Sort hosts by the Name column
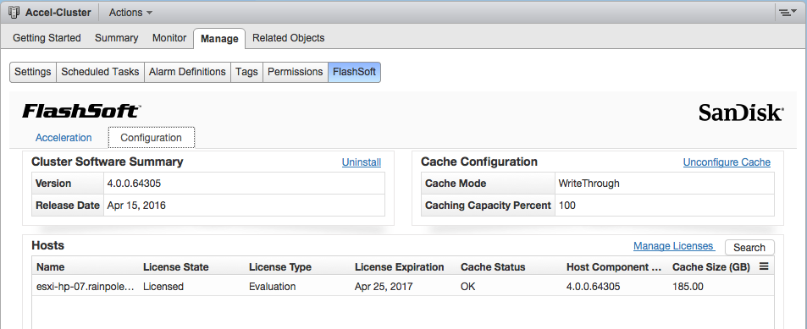 click(51, 266)
